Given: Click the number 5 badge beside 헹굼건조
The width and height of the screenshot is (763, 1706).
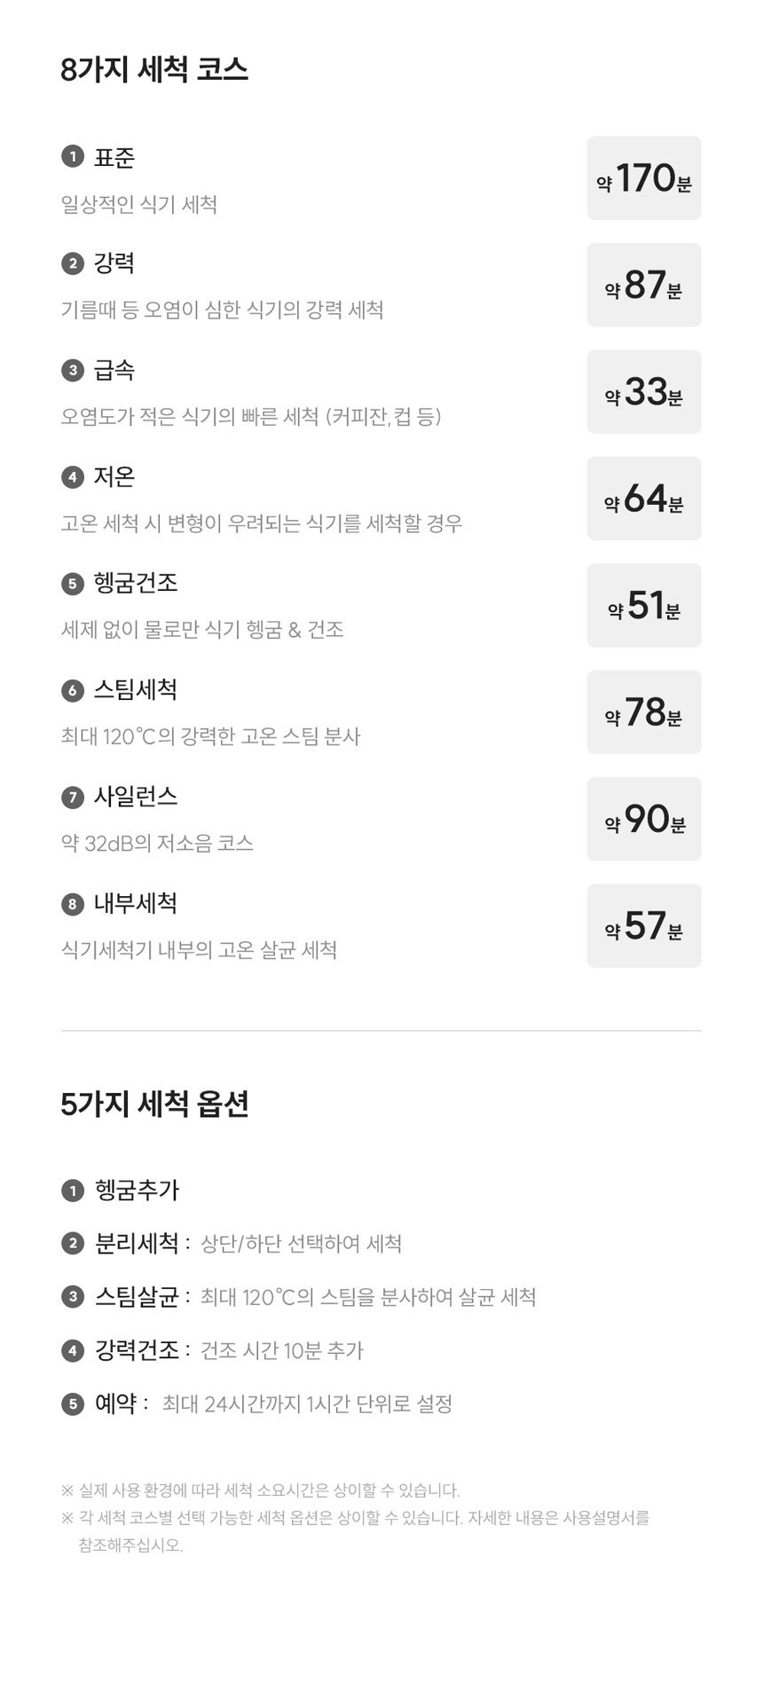Looking at the screenshot, I should click(x=73, y=584).
